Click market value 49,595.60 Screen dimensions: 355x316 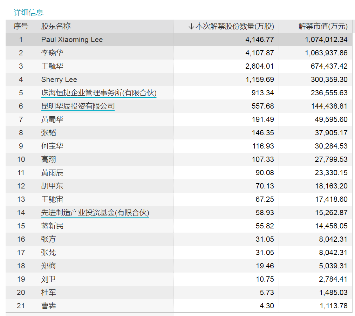331,119
